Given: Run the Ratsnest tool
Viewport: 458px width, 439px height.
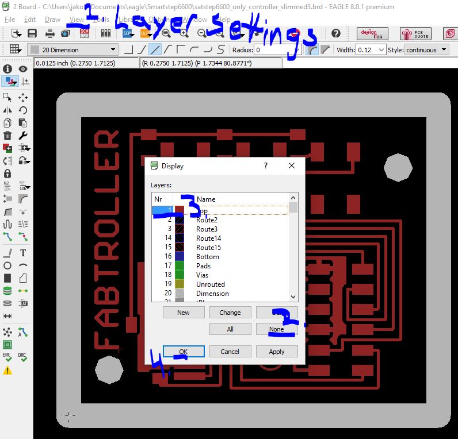Looking at the screenshot, I should pyautogui.click(x=7, y=332).
